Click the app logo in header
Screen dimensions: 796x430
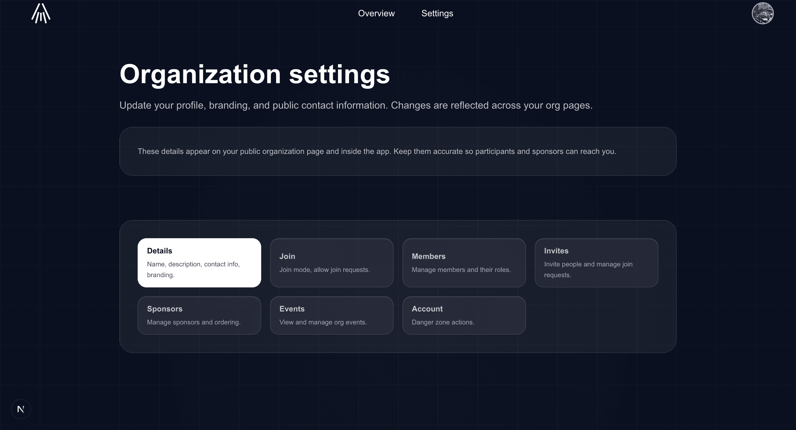click(x=41, y=13)
